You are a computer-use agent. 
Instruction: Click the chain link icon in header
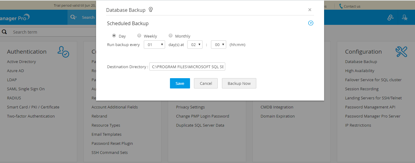(x=390, y=18)
